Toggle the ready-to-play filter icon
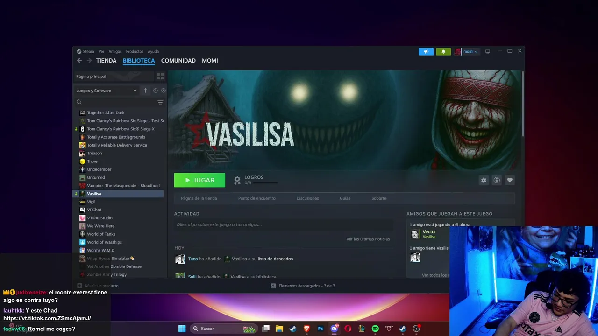 pos(164,91)
